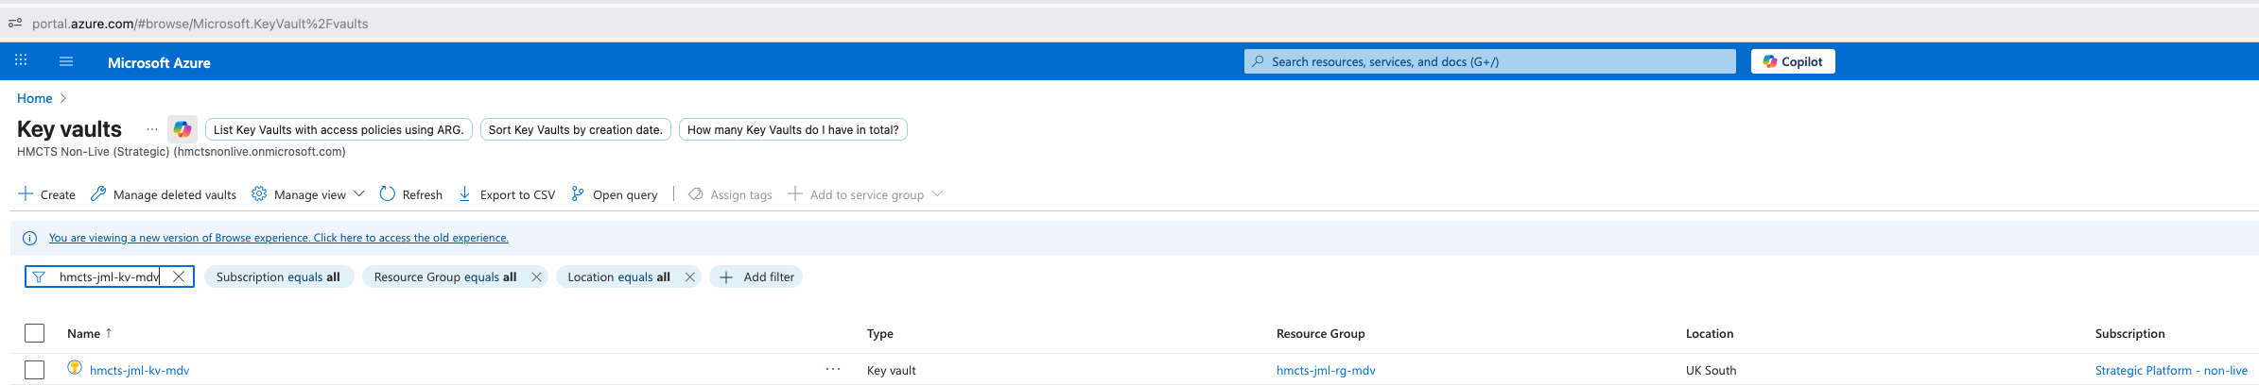Click the browser URL portal.azure.com address
This screenshot has height=385, width=2259.
coord(200,24)
